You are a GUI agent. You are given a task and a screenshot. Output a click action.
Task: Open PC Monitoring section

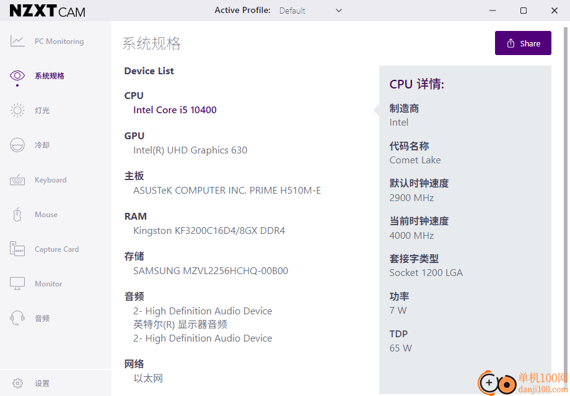point(59,41)
